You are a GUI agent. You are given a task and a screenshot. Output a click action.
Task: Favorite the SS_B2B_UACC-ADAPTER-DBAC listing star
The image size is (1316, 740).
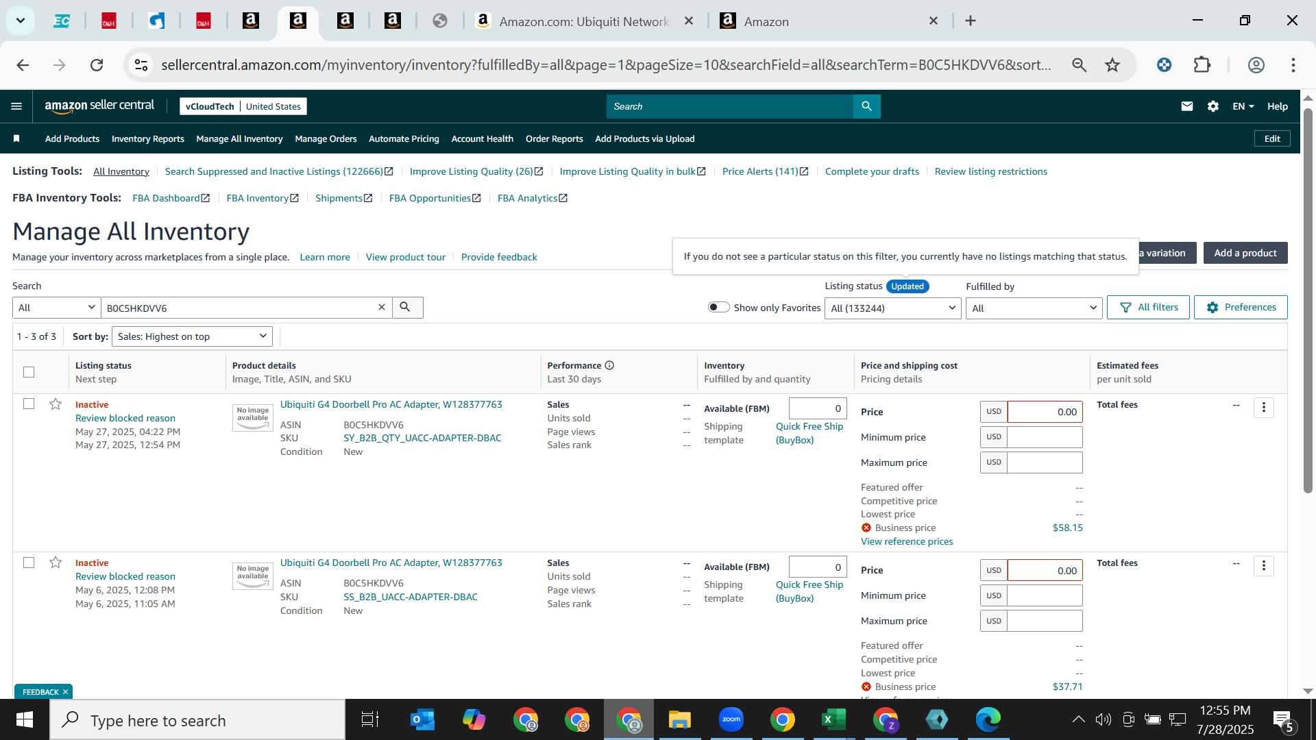[x=56, y=563]
